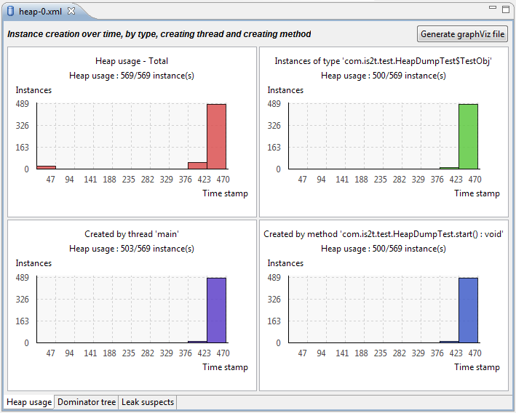
Task: Minimize the editor panel
Action: pos(493,9)
